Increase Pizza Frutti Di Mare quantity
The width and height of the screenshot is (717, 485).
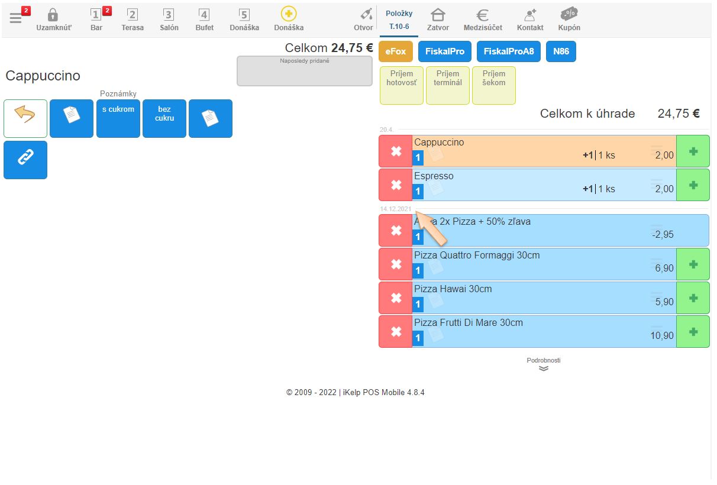coord(693,332)
